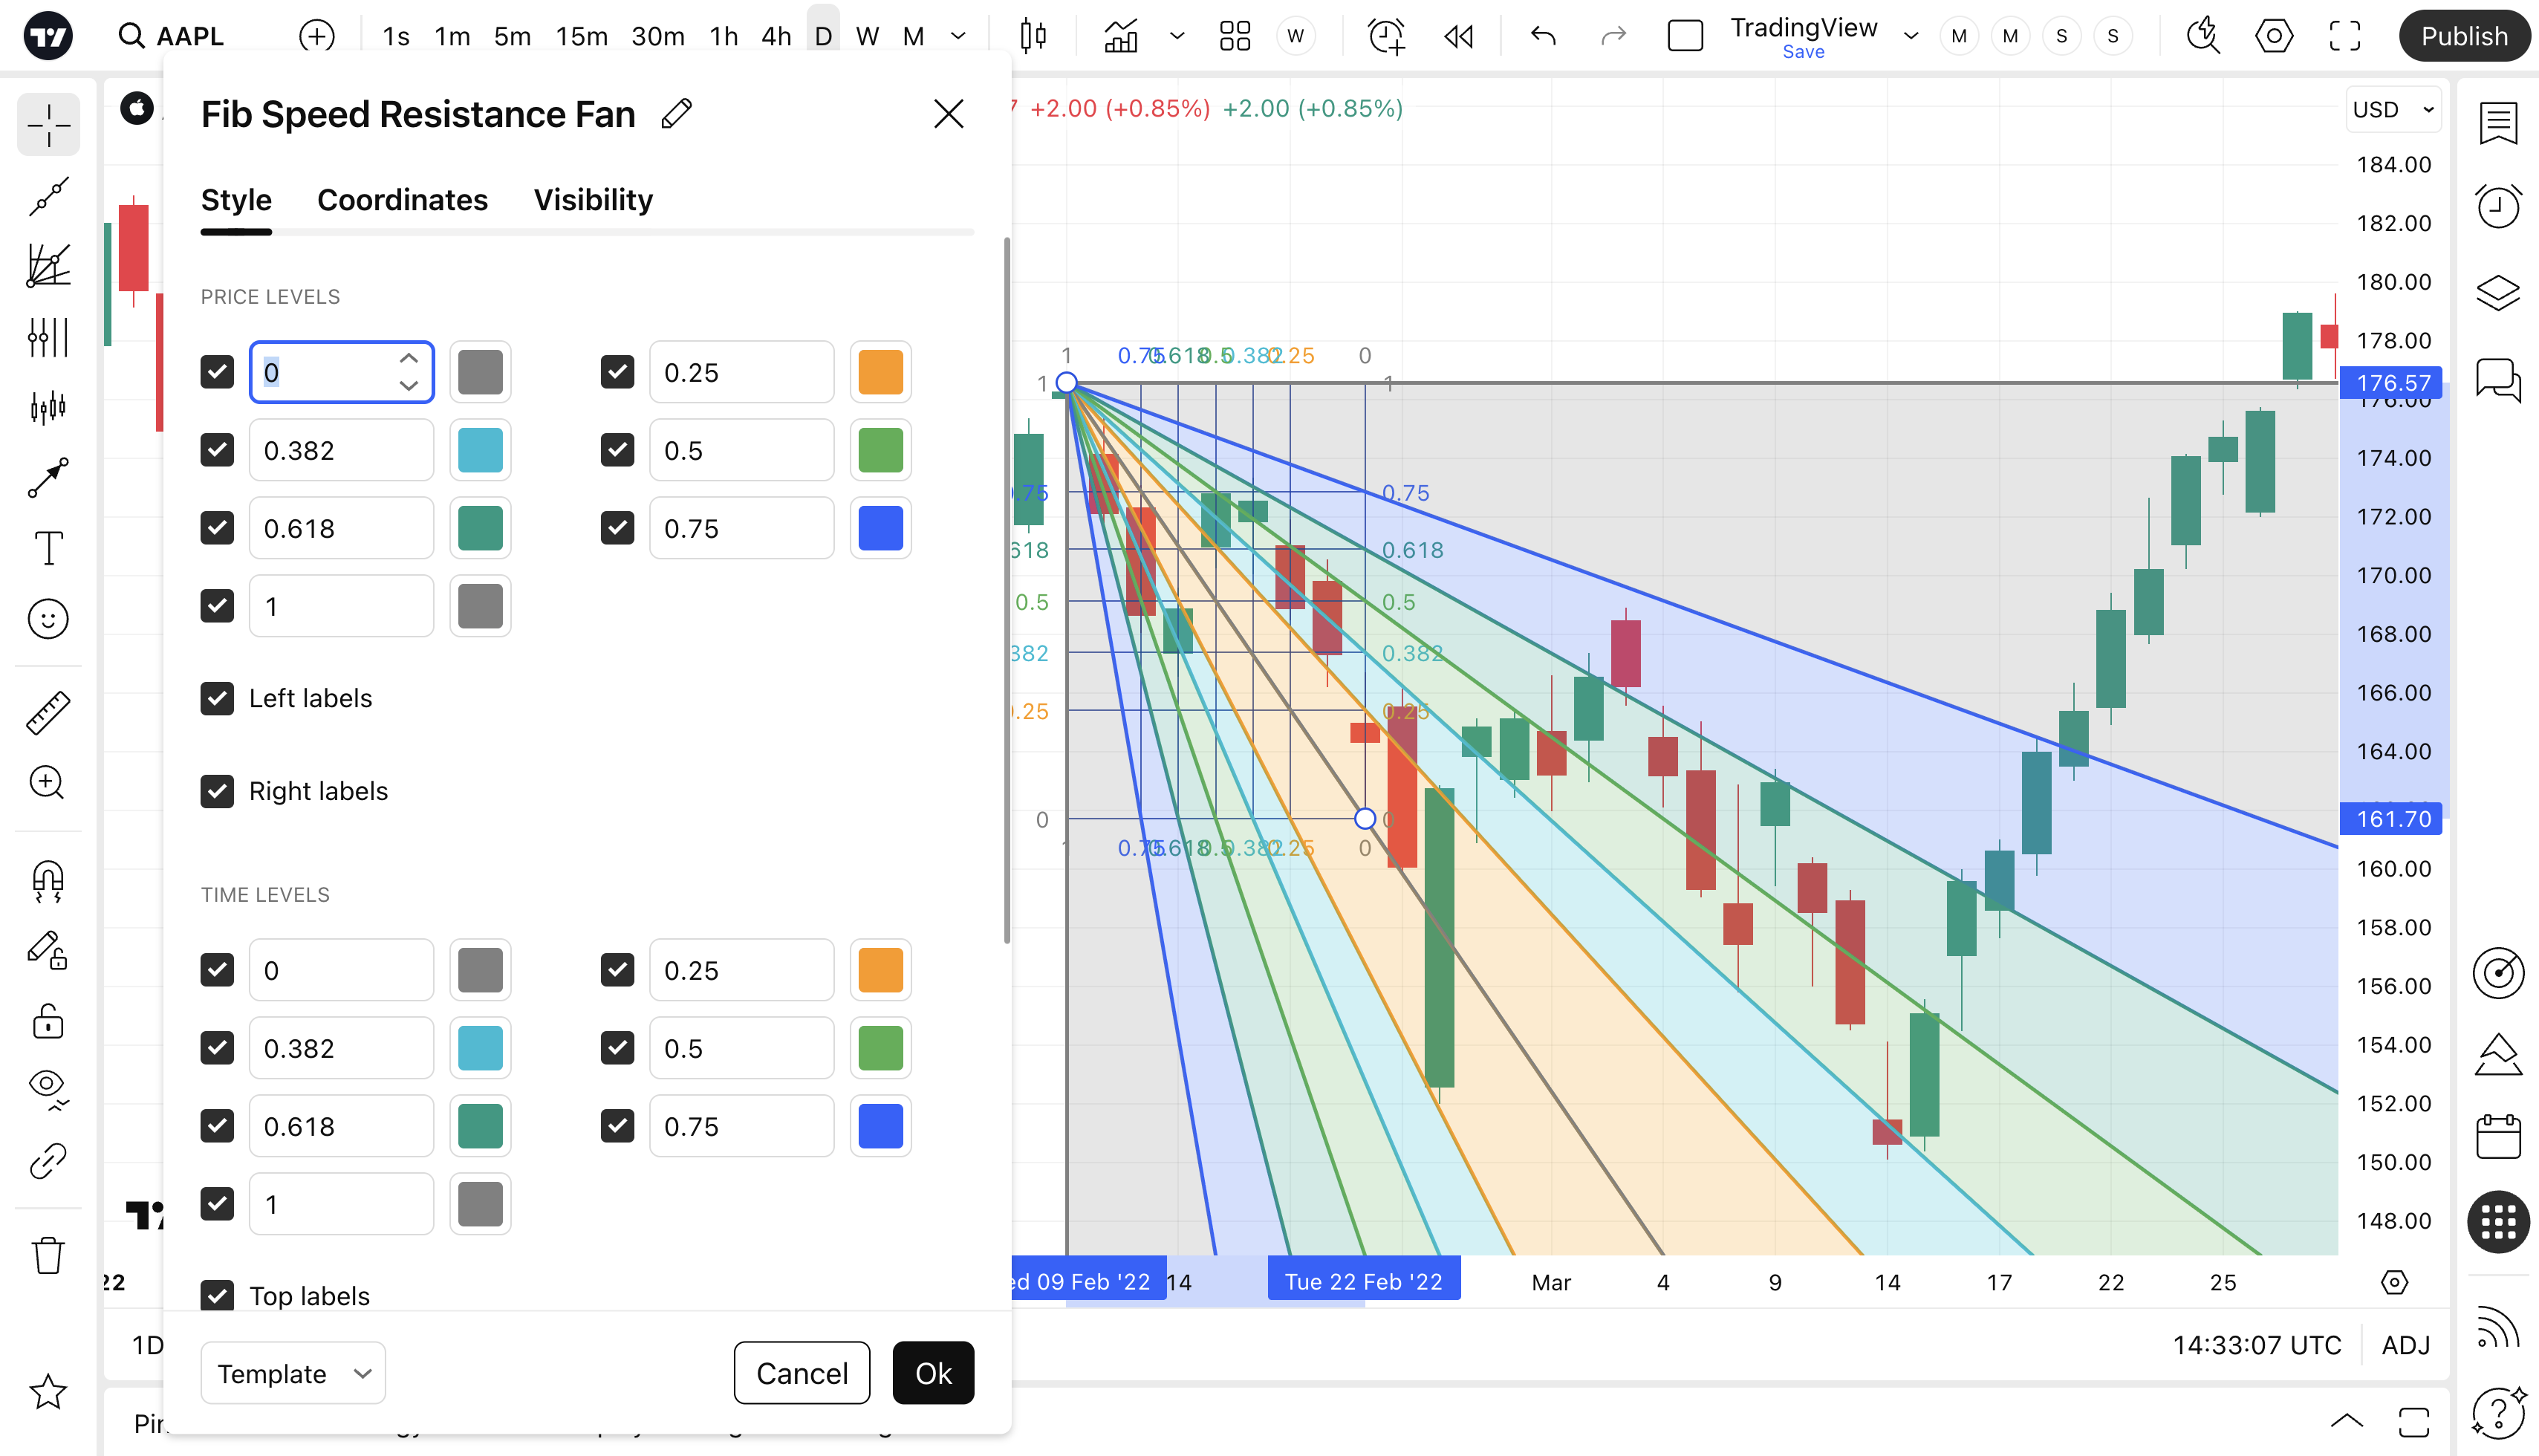
Task: Open the blue 0.75 price color swatch
Action: pyautogui.click(x=880, y=528)
